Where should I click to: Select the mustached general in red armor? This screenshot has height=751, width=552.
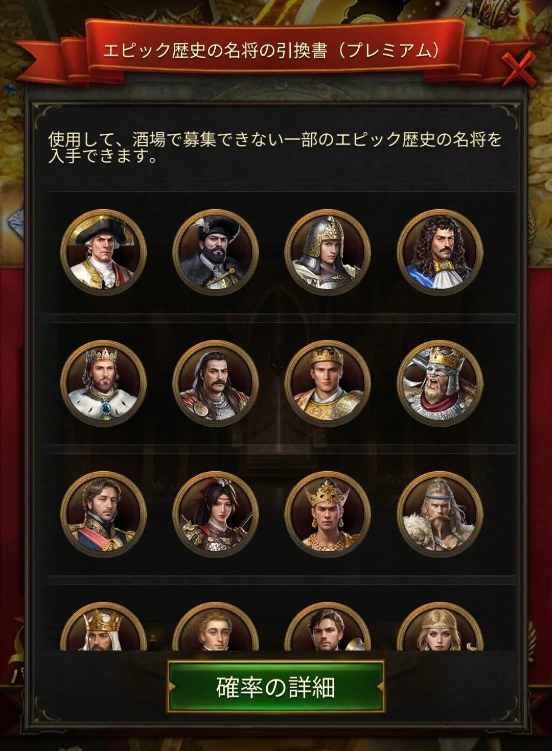(x=216, y=383)
